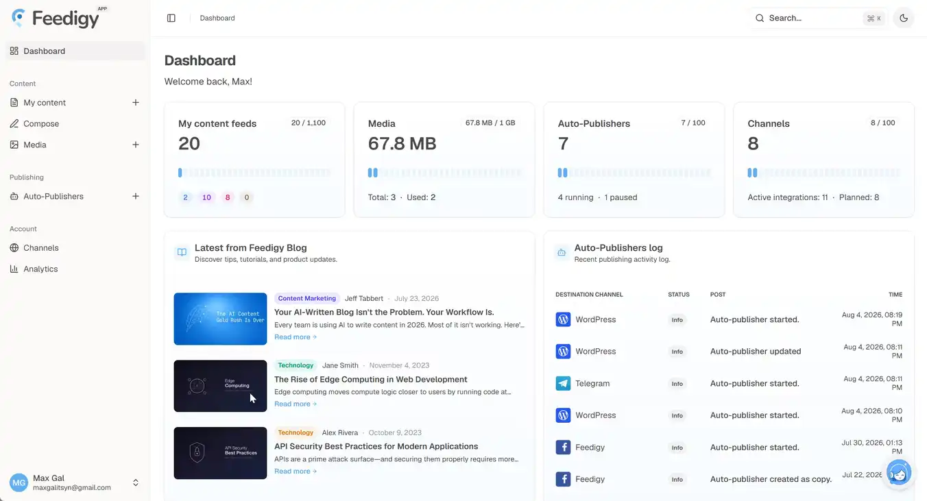Add auto-publisher with plus icon in sidebar
This screenshot has width=927, height=501.
click(136, 197)
